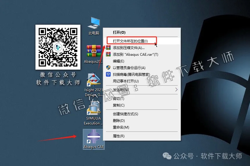
Task: Click the 此电脑 icon label text
Action: point(94,33)
